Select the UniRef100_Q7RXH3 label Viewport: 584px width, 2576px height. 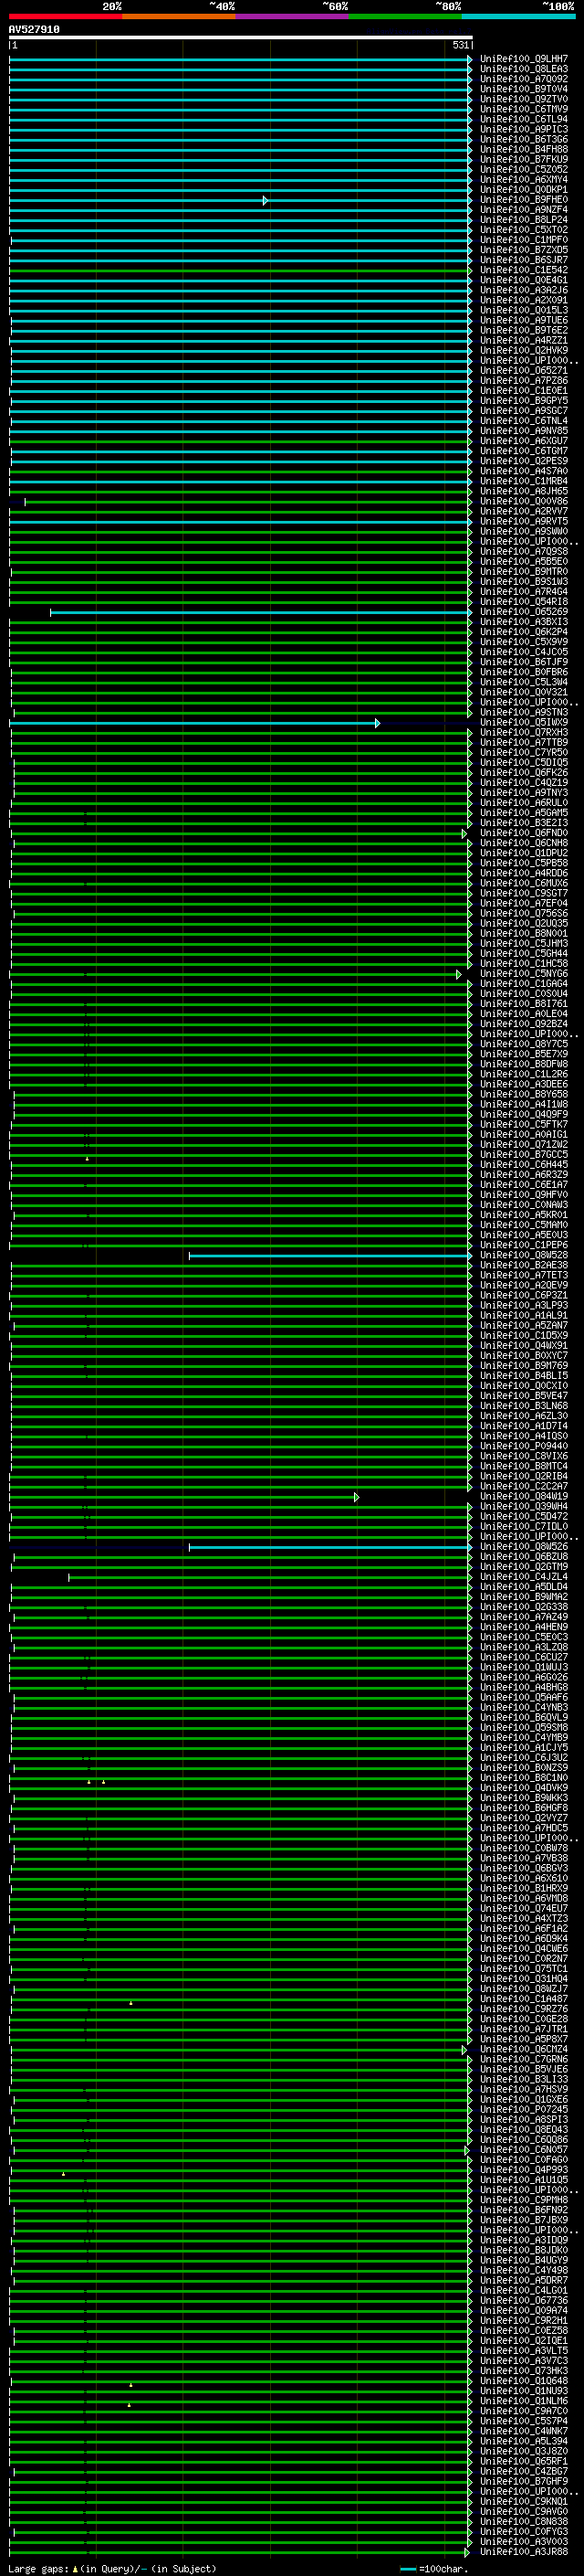point(524,732)
